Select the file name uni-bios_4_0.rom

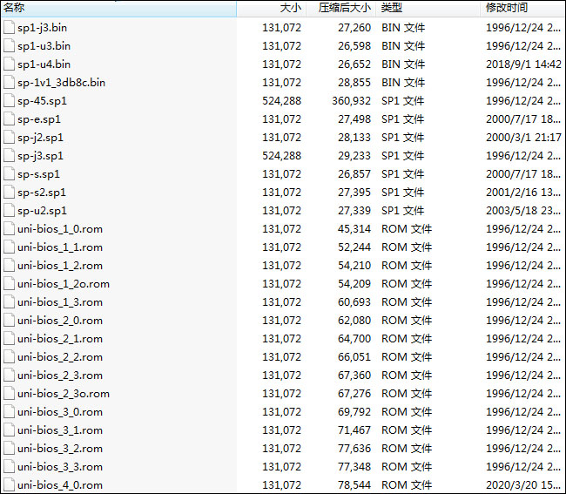click(60, 485)
